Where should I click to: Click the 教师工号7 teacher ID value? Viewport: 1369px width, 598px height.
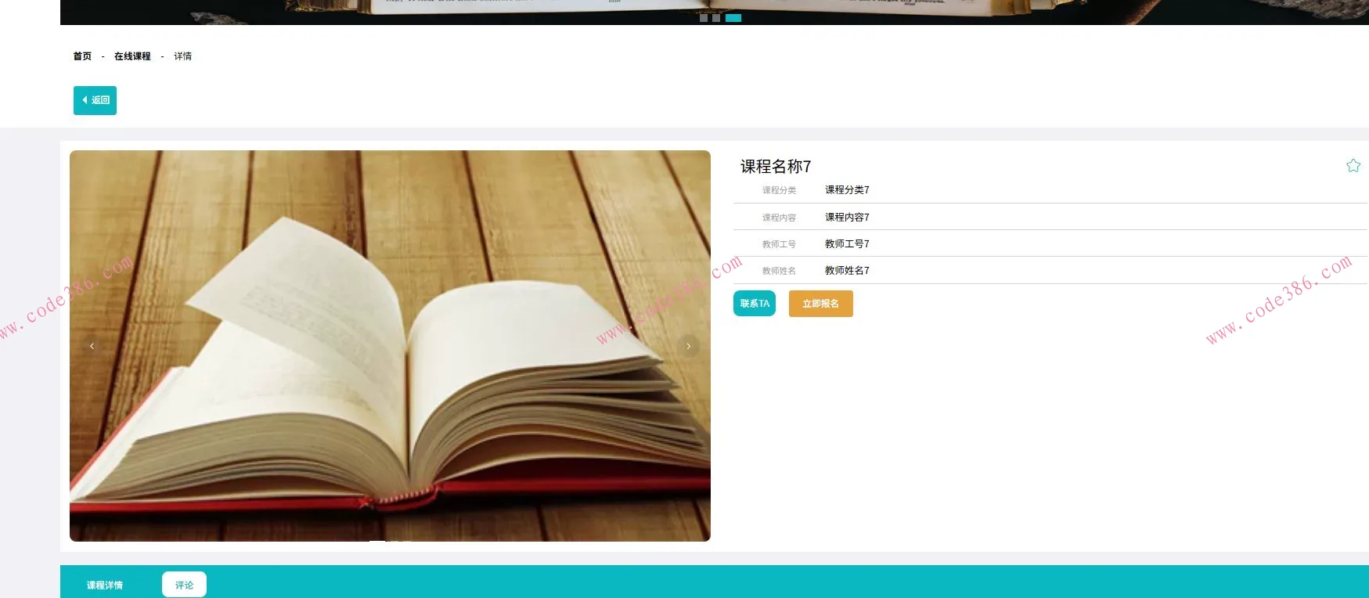coord(847,244)
